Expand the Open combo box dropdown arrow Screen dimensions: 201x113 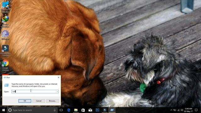[x=57, y=91]
